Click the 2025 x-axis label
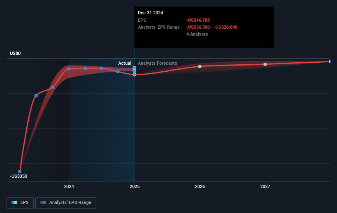The width and height of the screenshot is (337, 213). (135, 186)
